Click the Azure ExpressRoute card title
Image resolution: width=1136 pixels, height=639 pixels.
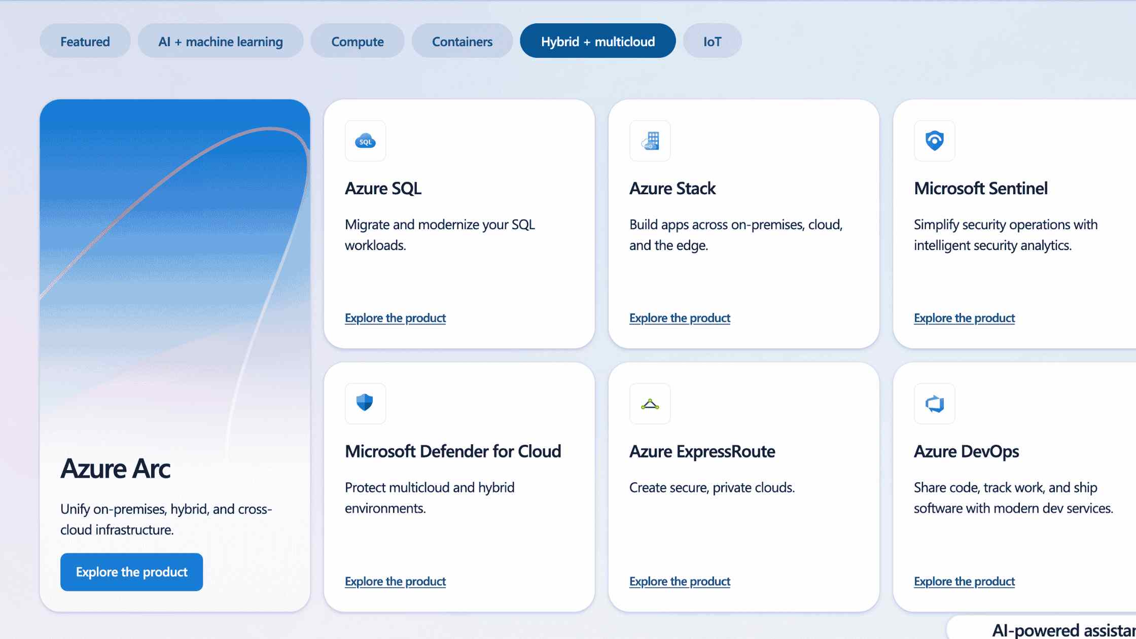[702, 451]
